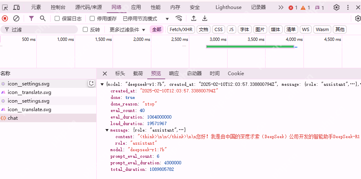Open the 安全 panel tab
The width and height of the screenshot is (361, 179).
[x=195, y=7]
